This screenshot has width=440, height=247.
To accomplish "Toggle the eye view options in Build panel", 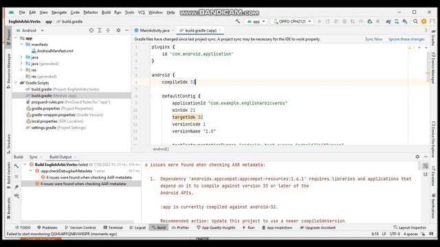I will 16,196.
